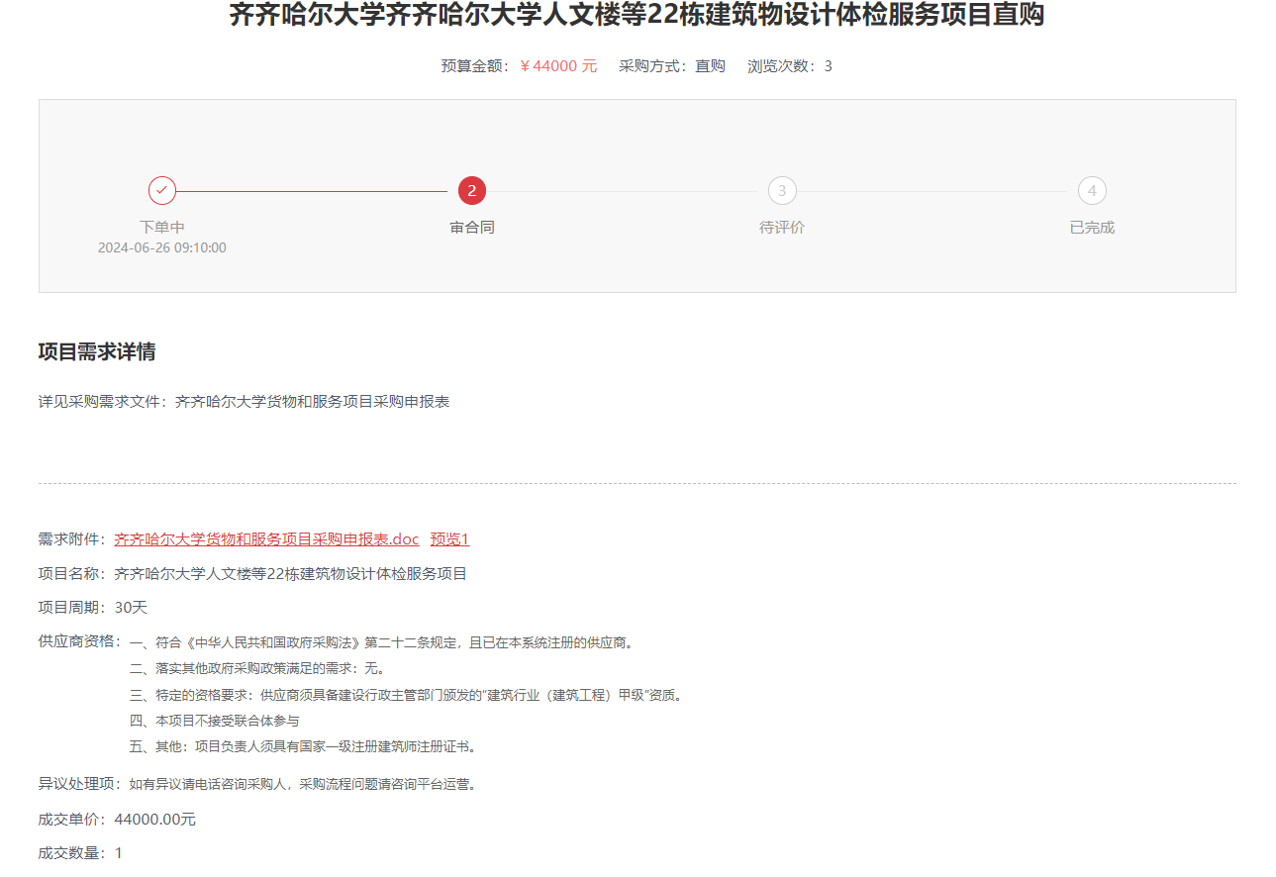Click the 项目需求详情 section heading
The height and width of the screenshot is (877, 1276).
(97, 352)
